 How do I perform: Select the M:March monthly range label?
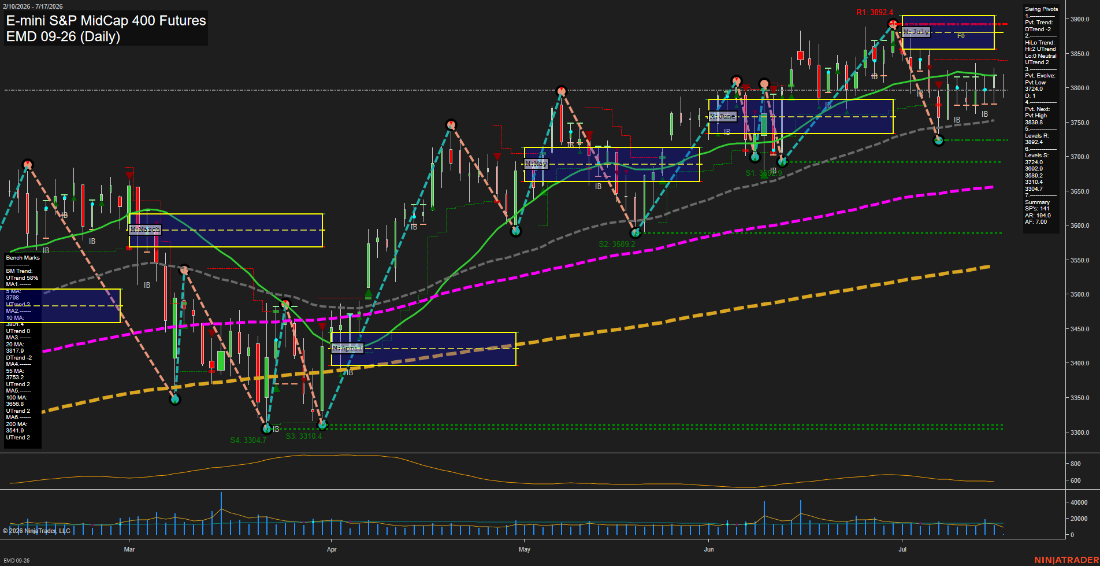coord(145,230)
